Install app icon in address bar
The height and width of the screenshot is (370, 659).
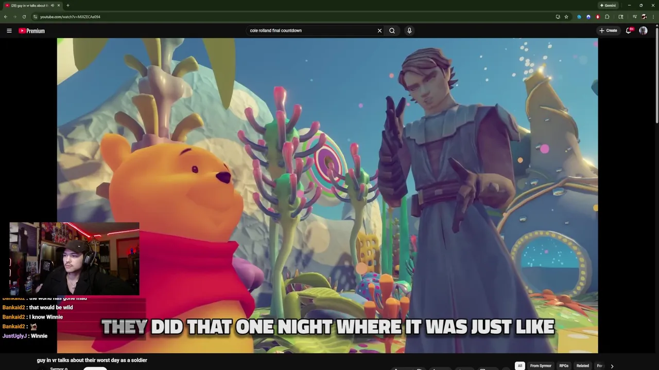(558, 16)
